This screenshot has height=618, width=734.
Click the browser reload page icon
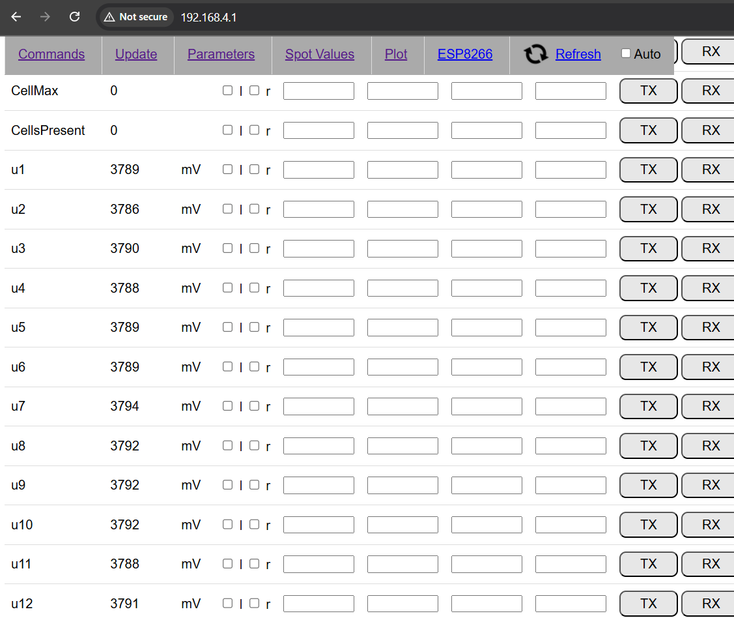pyautogui.click(x=75, y=17)
